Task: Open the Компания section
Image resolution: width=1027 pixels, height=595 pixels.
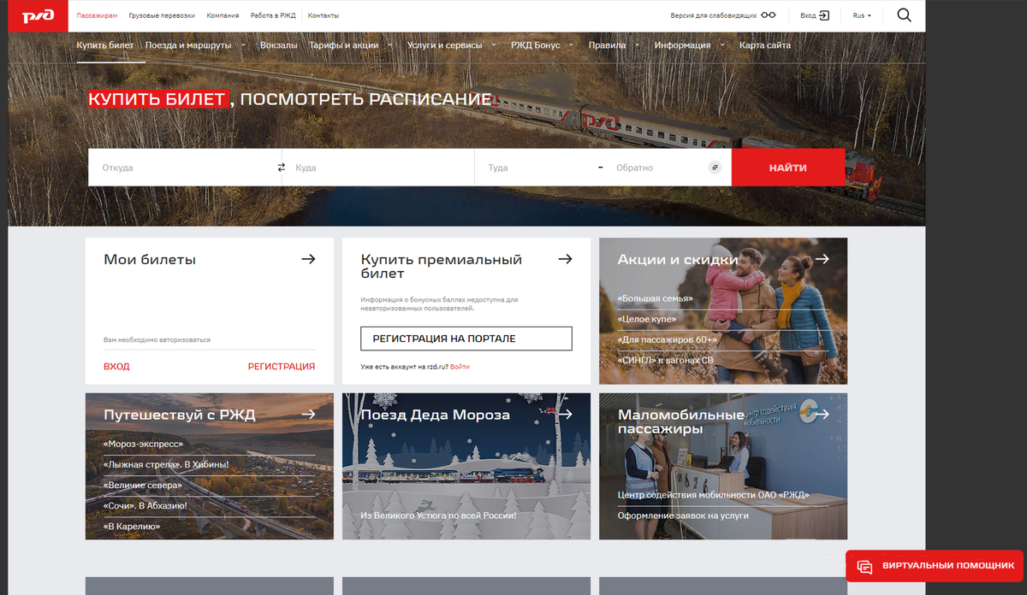Action: coord(223,15)
